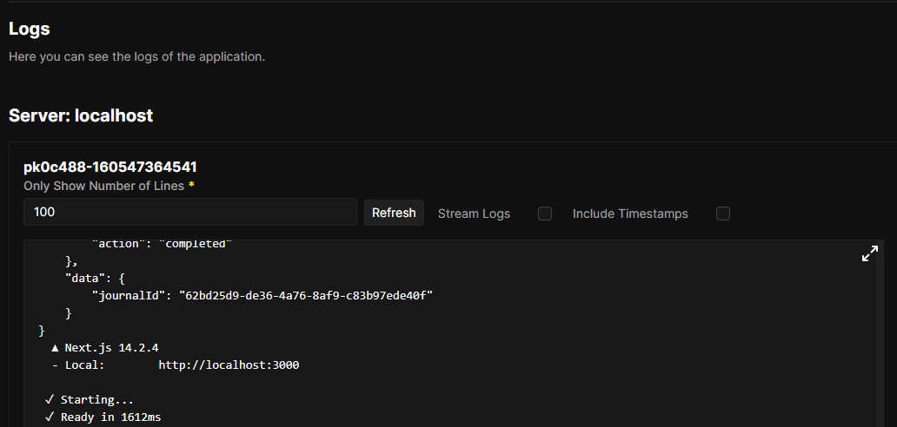The image size is (897, 427).
Task: Click the Stream Logs label
Action: (474, 213)
